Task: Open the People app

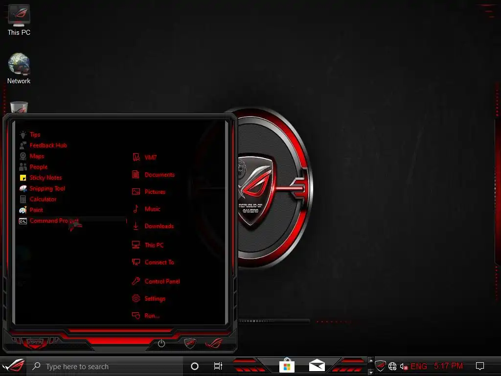Action: [33, 167]
